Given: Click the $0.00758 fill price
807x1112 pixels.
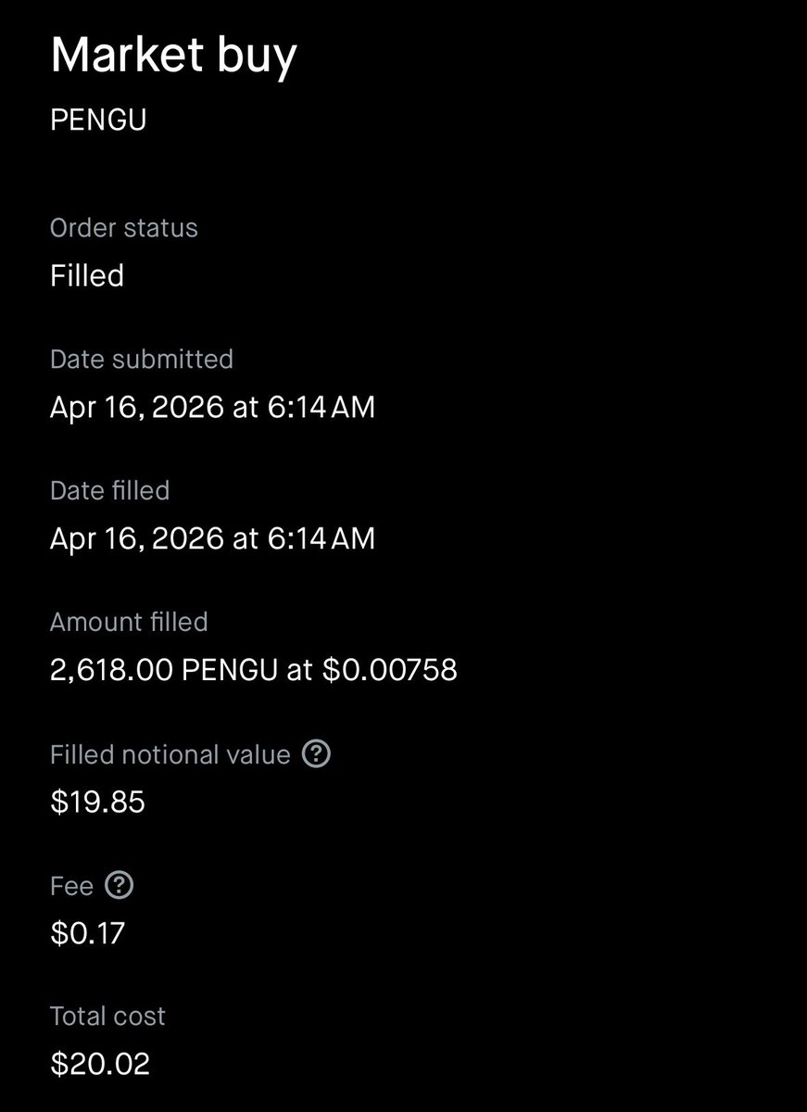Looking at the screenshot, I should point(389,670).
